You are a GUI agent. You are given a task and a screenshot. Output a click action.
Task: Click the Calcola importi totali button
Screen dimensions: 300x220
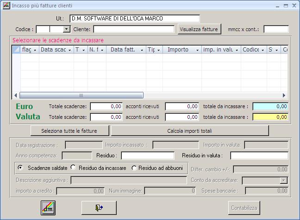pyautogui.click(x=190, y=131)
